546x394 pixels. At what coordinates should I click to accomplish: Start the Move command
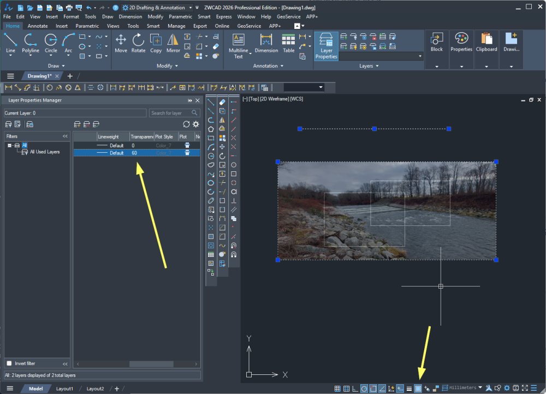coord(121,43)
